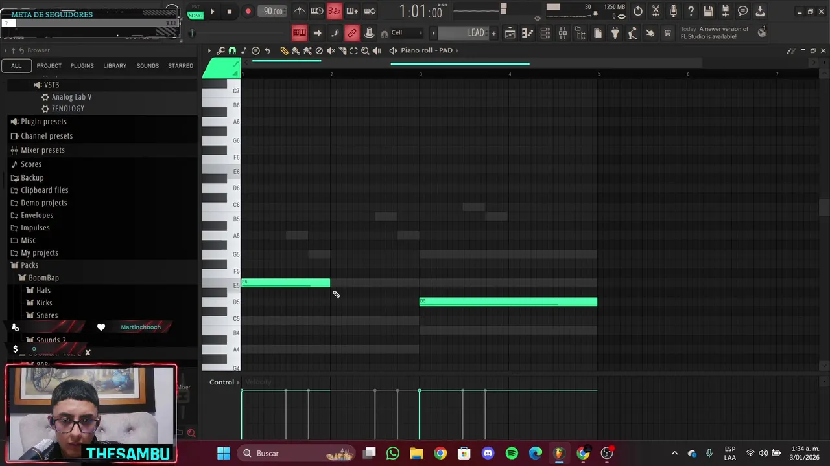Click the scissors audio editor icon
This screenshot has width=830, height=466.
tap(656, 11)
